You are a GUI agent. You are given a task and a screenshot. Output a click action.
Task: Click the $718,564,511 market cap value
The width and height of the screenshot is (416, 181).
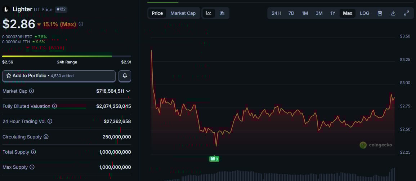(110, 91)
